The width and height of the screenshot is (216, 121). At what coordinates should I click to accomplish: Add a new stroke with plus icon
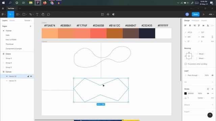(212, 89)
